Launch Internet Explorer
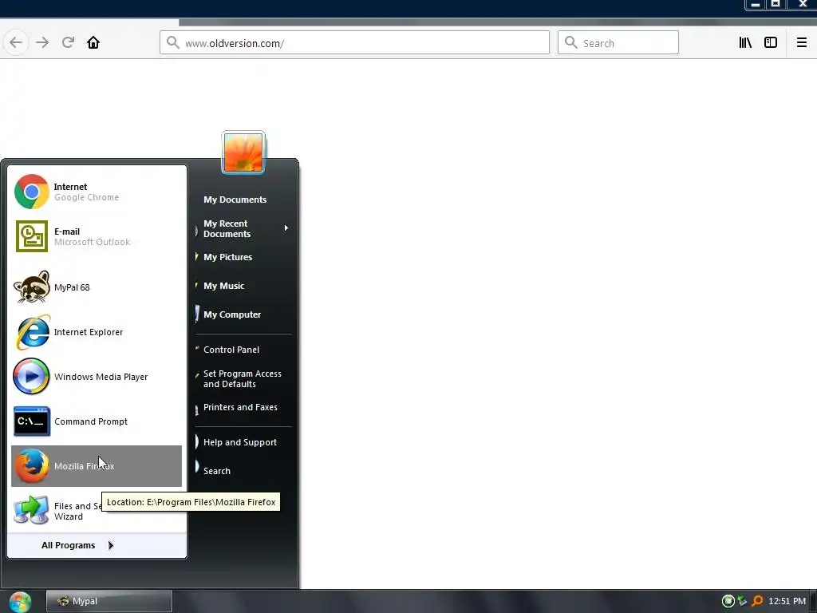 click(x=97, y=332)
